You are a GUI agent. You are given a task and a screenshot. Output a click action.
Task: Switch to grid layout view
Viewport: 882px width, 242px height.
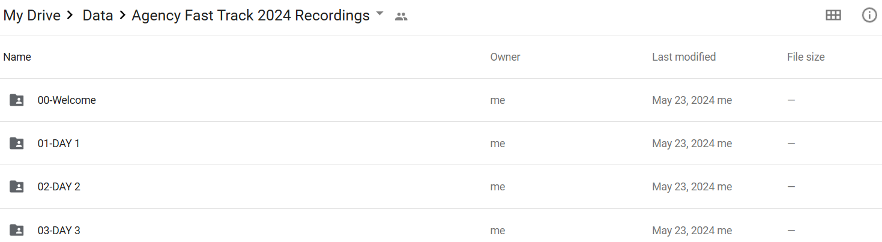click(833, 16)
